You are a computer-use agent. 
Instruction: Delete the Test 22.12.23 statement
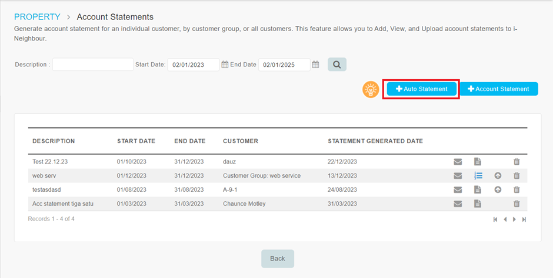tap(517, 162)
